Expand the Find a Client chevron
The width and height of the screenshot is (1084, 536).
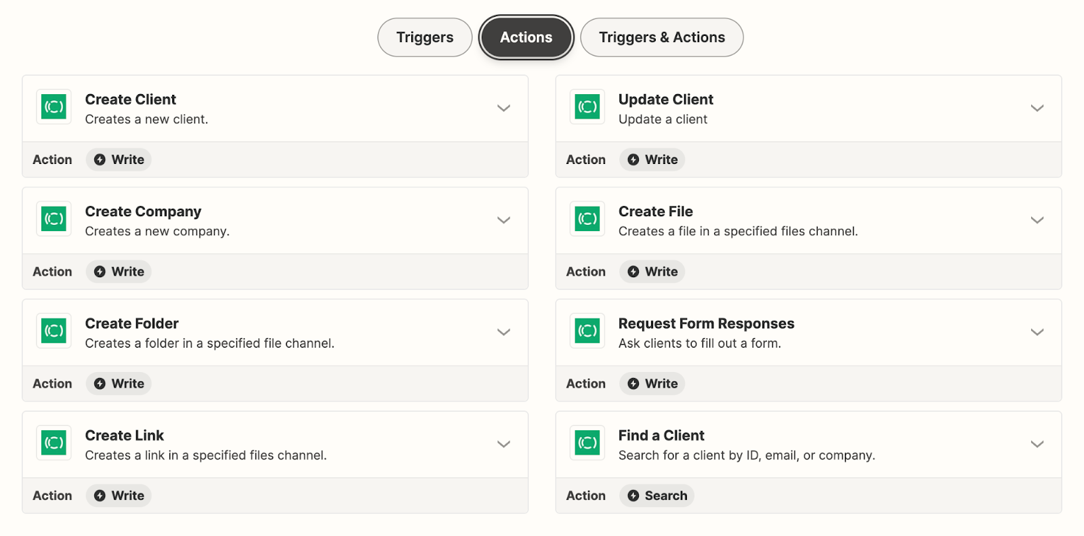click(x=1037, y=445)
